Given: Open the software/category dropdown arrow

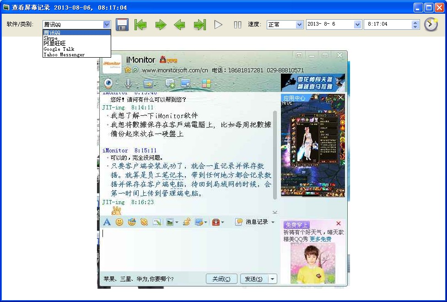Looking at the screenshot, I should click(x=107, y=25).
